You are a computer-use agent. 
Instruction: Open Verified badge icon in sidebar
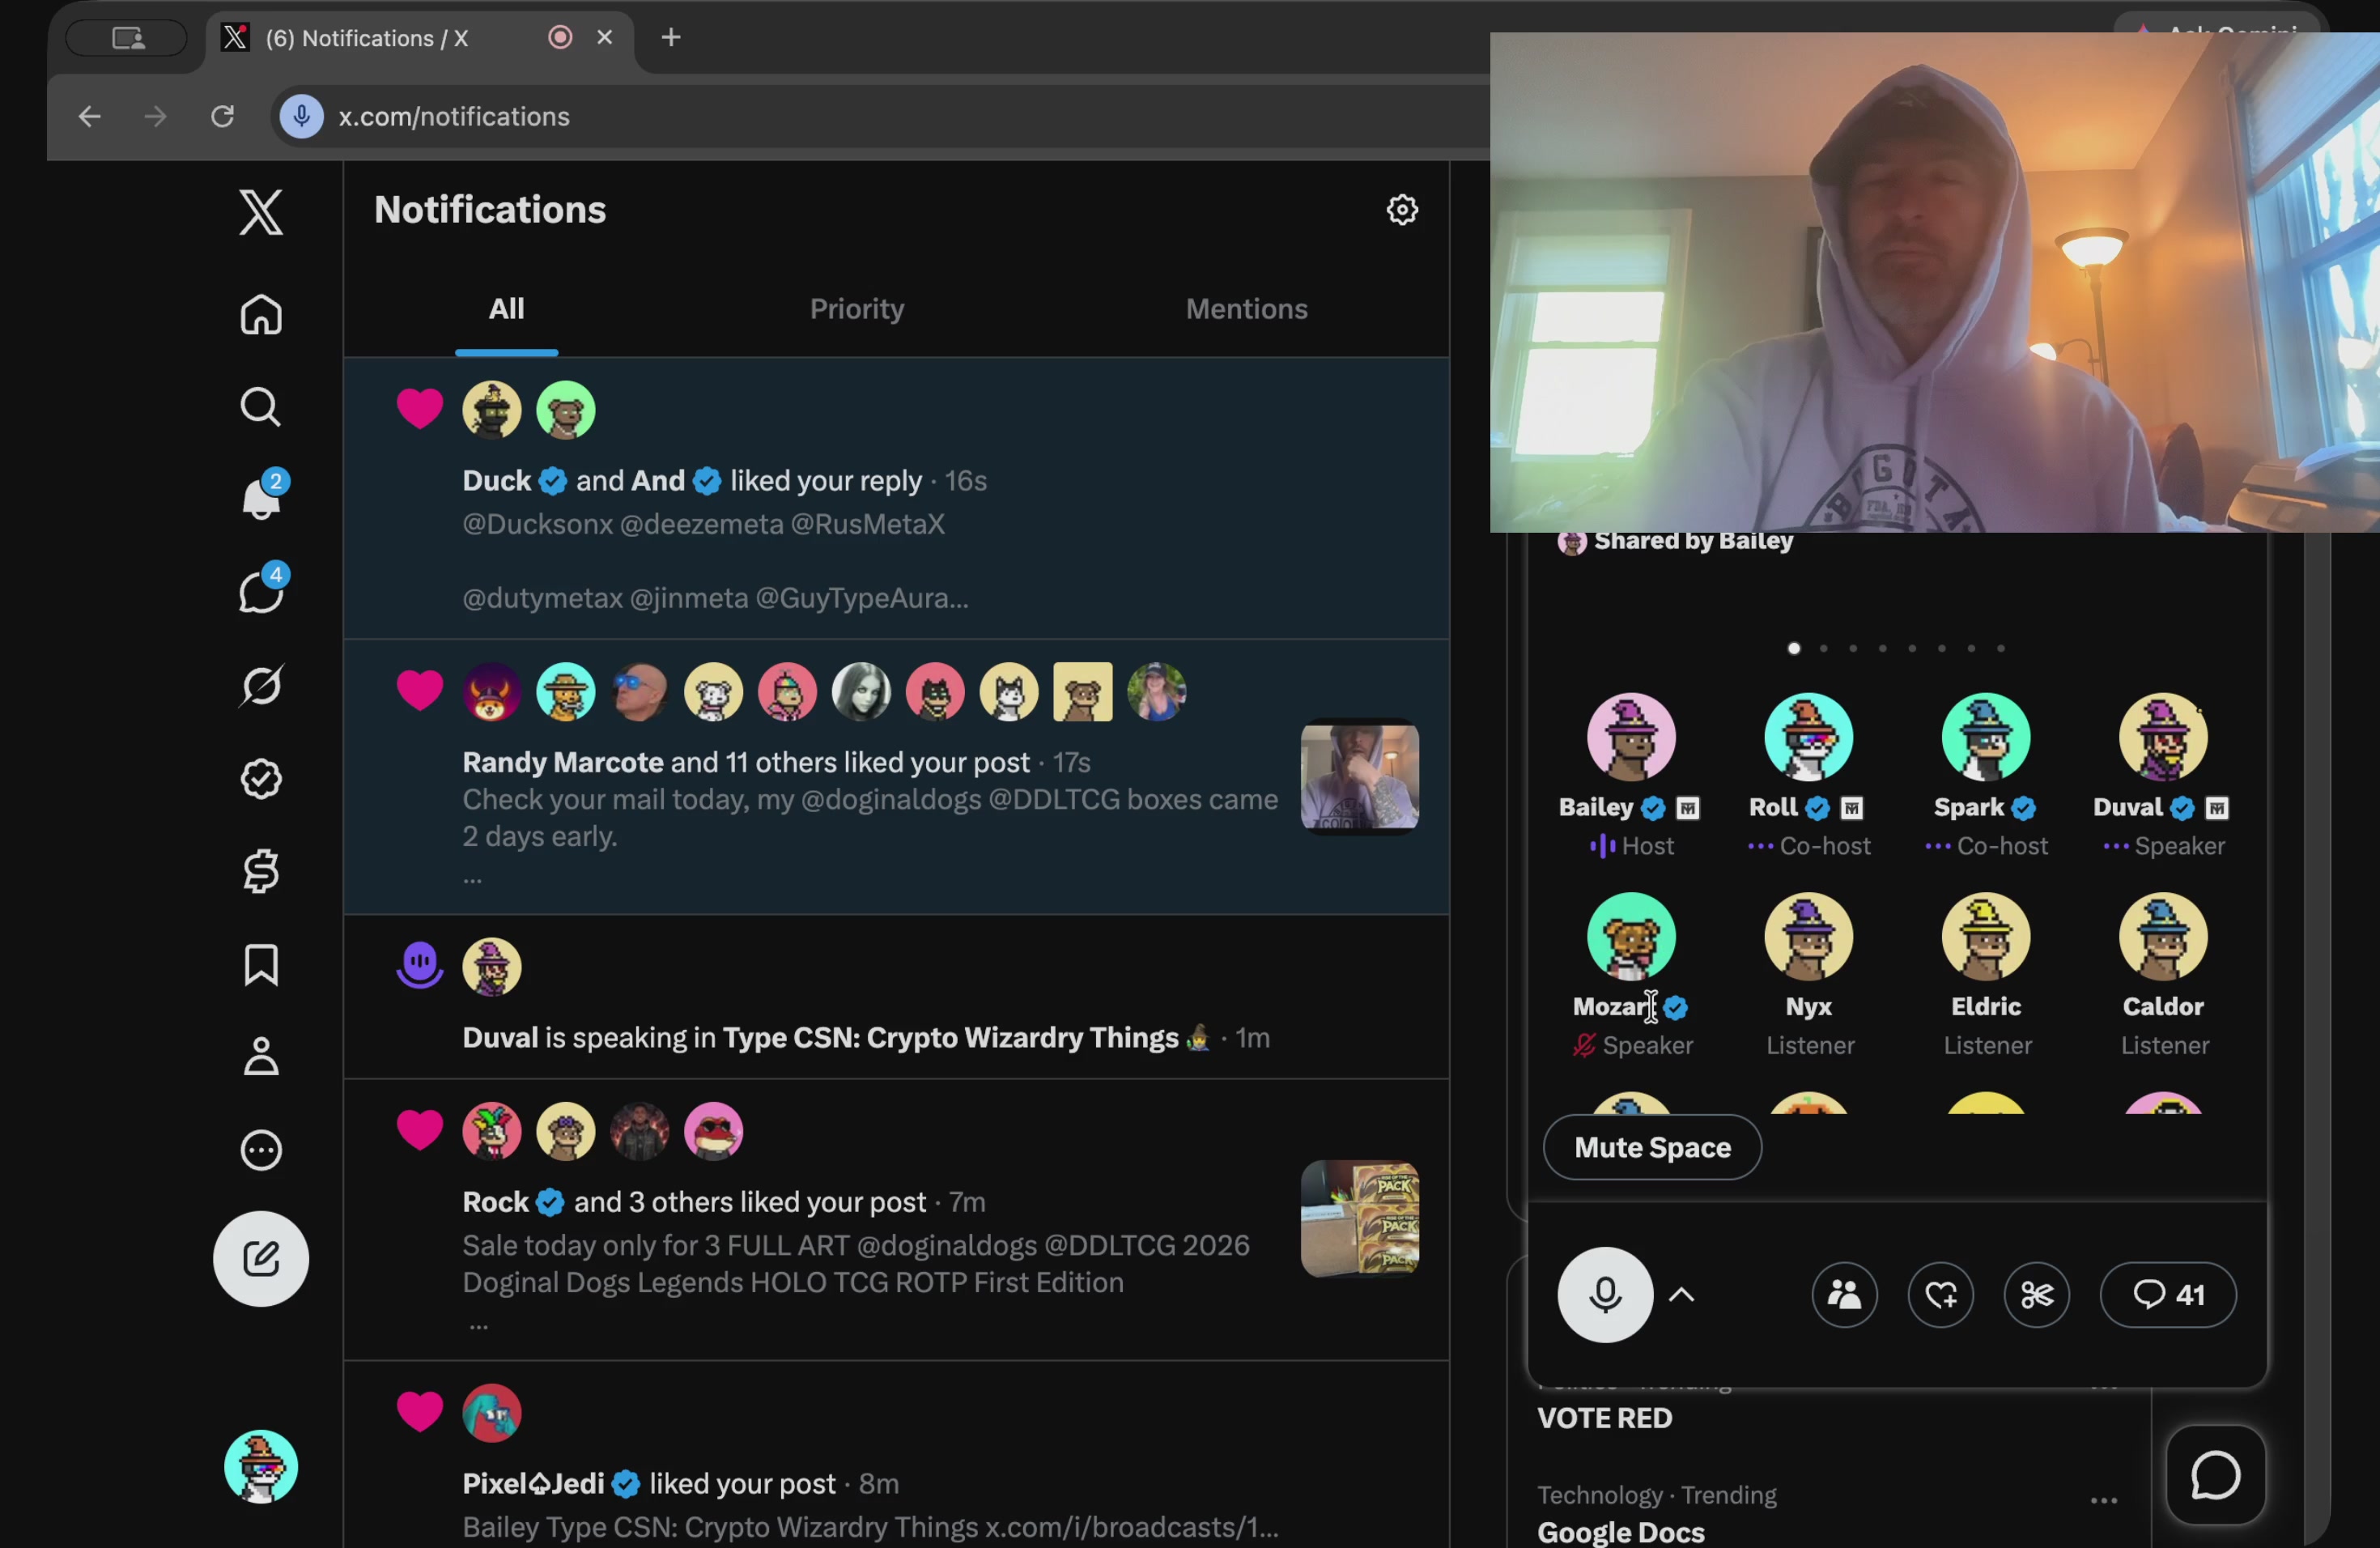[261, 778]
